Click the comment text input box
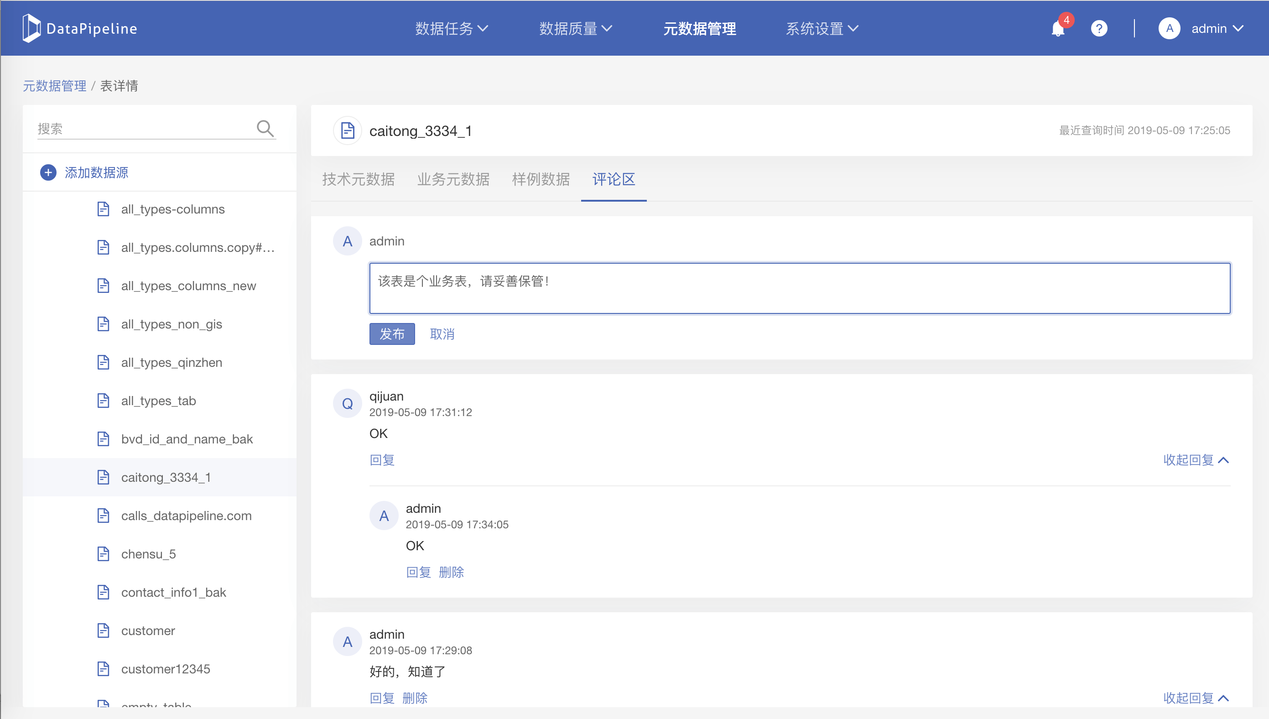This screenshot has height=719, width=1269. 800,288
